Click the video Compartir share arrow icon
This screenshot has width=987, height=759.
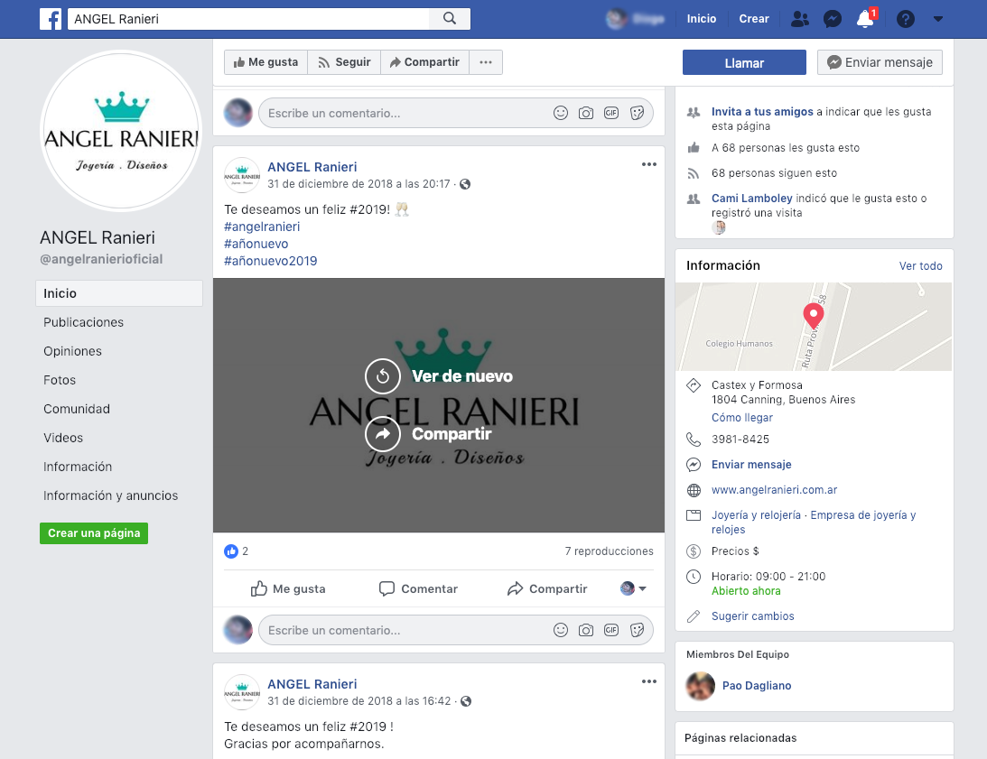click(x=383, y=433)
